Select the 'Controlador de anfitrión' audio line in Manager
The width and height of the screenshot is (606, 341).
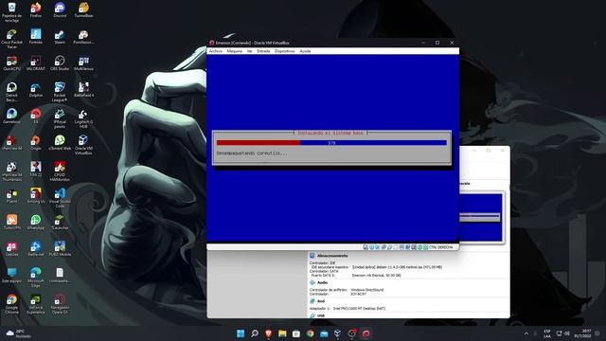click(x=347, y=290)
